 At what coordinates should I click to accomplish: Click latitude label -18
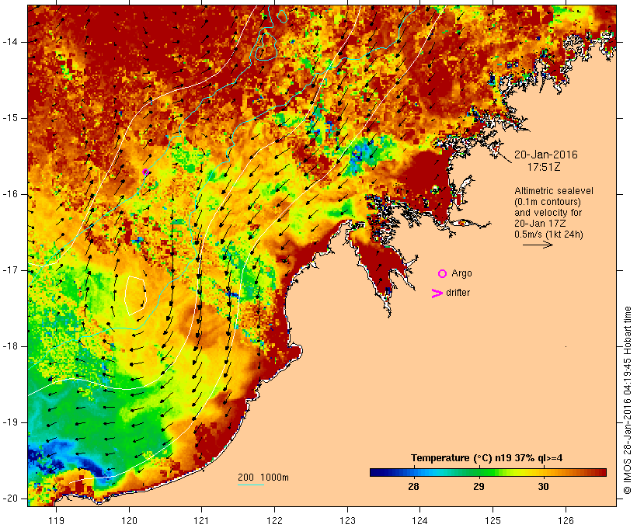(9, 346)
